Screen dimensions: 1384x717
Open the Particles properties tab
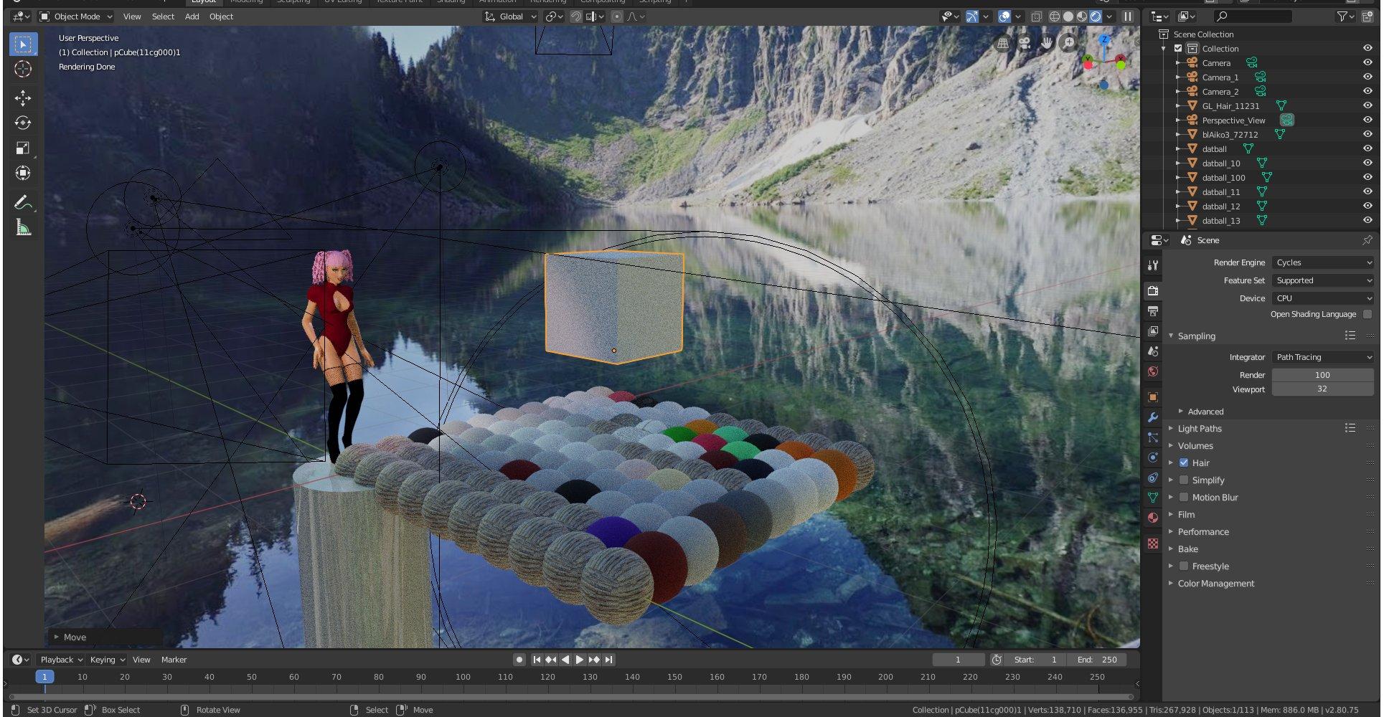click(1153, 437)
